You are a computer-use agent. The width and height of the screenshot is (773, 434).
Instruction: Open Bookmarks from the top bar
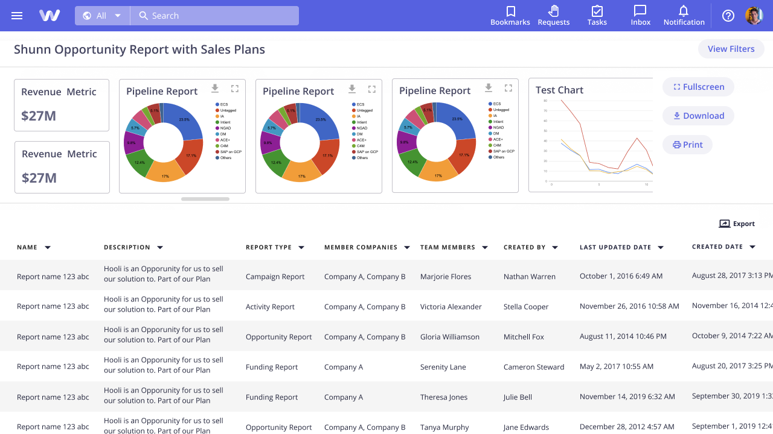[x=510, y=16]
